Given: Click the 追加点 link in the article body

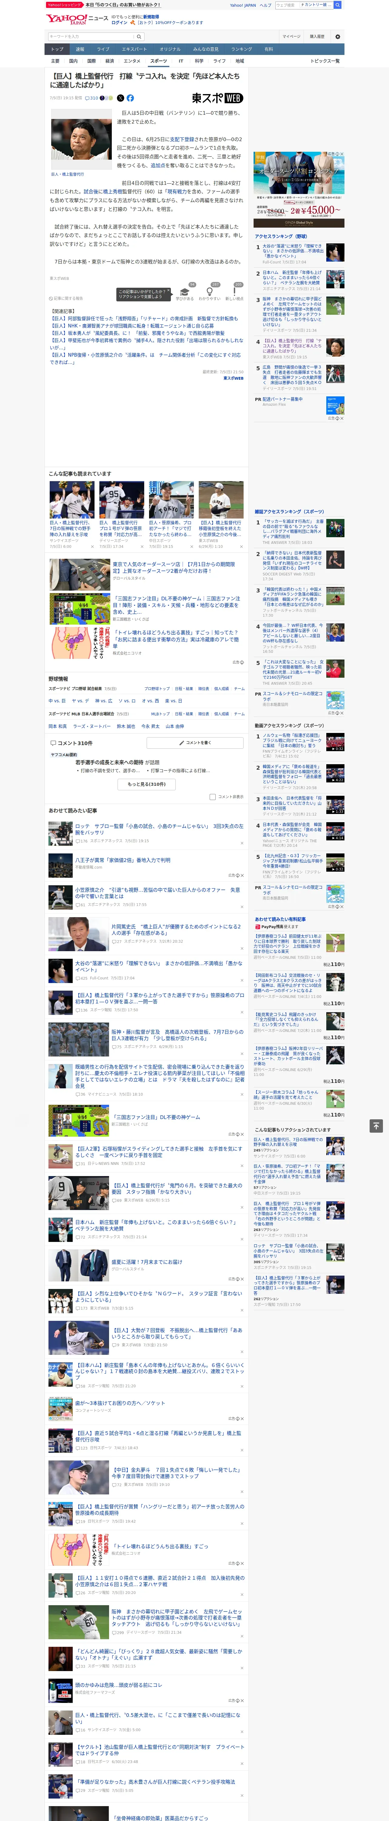Looking at the screenshot, I should click(158, 165).
